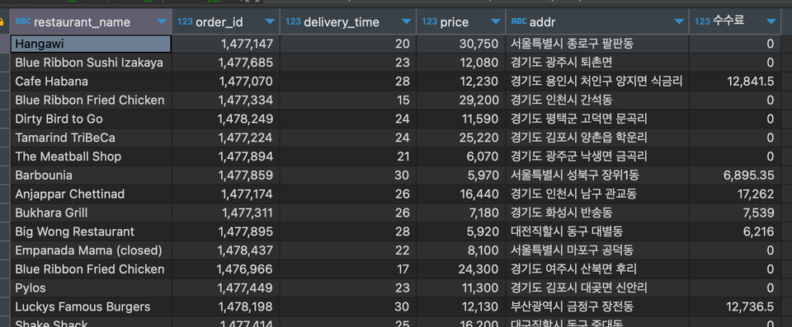Select delivery_time cell 21 in Meatball Shop row
The height and width of the screenshot is (327, 792).
[348, 156]
